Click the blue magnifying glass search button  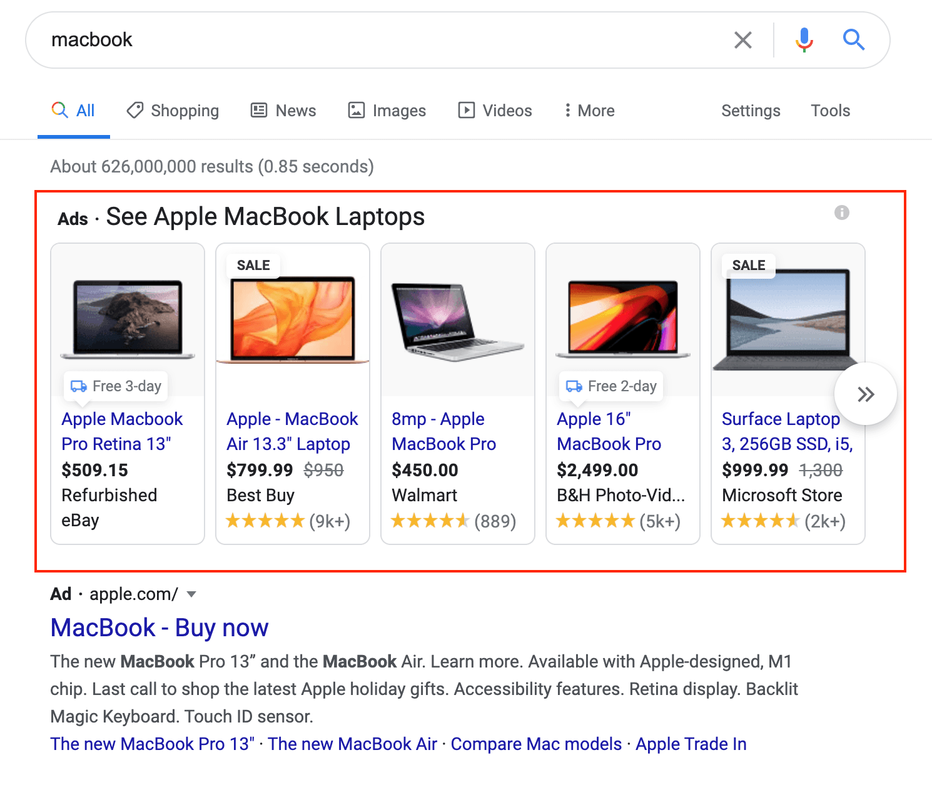pos(853,40)
